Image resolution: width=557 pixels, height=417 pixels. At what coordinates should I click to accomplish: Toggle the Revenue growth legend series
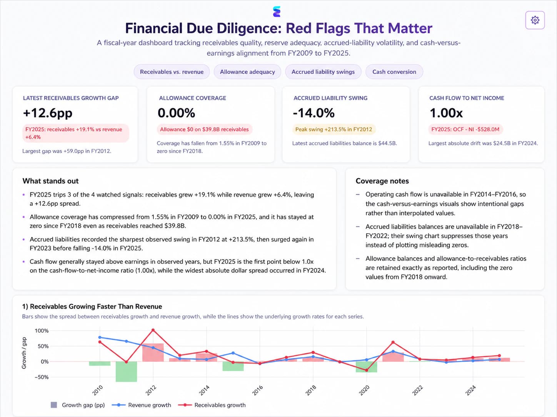click(142, 405)
